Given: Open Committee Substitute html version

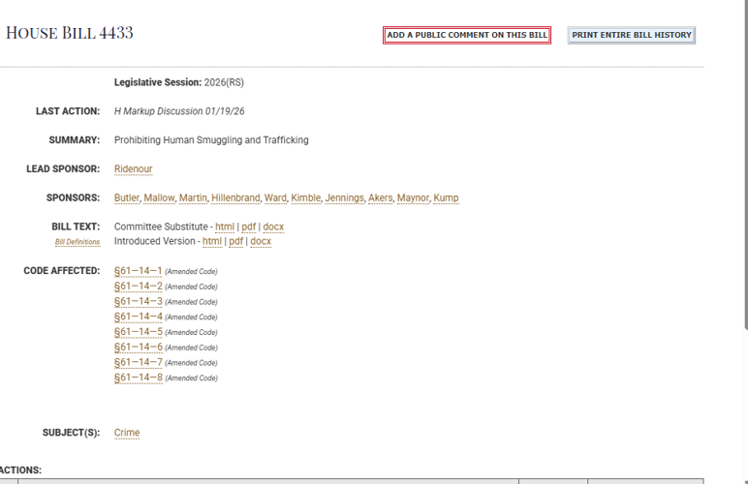Looking at the screenshot, I should (224, 227).
